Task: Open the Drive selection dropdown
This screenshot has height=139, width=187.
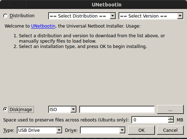Action: (103, 130)
